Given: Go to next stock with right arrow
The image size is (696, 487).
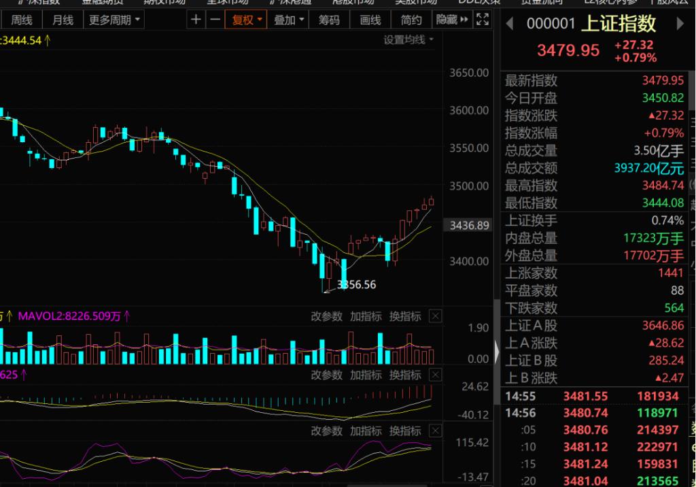Looking at the screenshot, I should tap(680, 24).
